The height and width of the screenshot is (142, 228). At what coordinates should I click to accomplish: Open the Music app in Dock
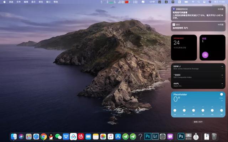click(x=110, y=136)
